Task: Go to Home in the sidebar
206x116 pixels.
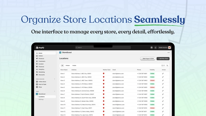Action: (46, 53)
